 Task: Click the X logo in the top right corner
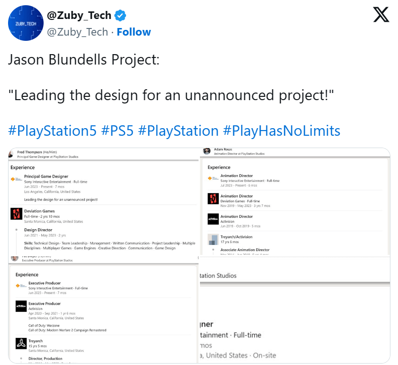pyautogui.click(x=381, y=15)
